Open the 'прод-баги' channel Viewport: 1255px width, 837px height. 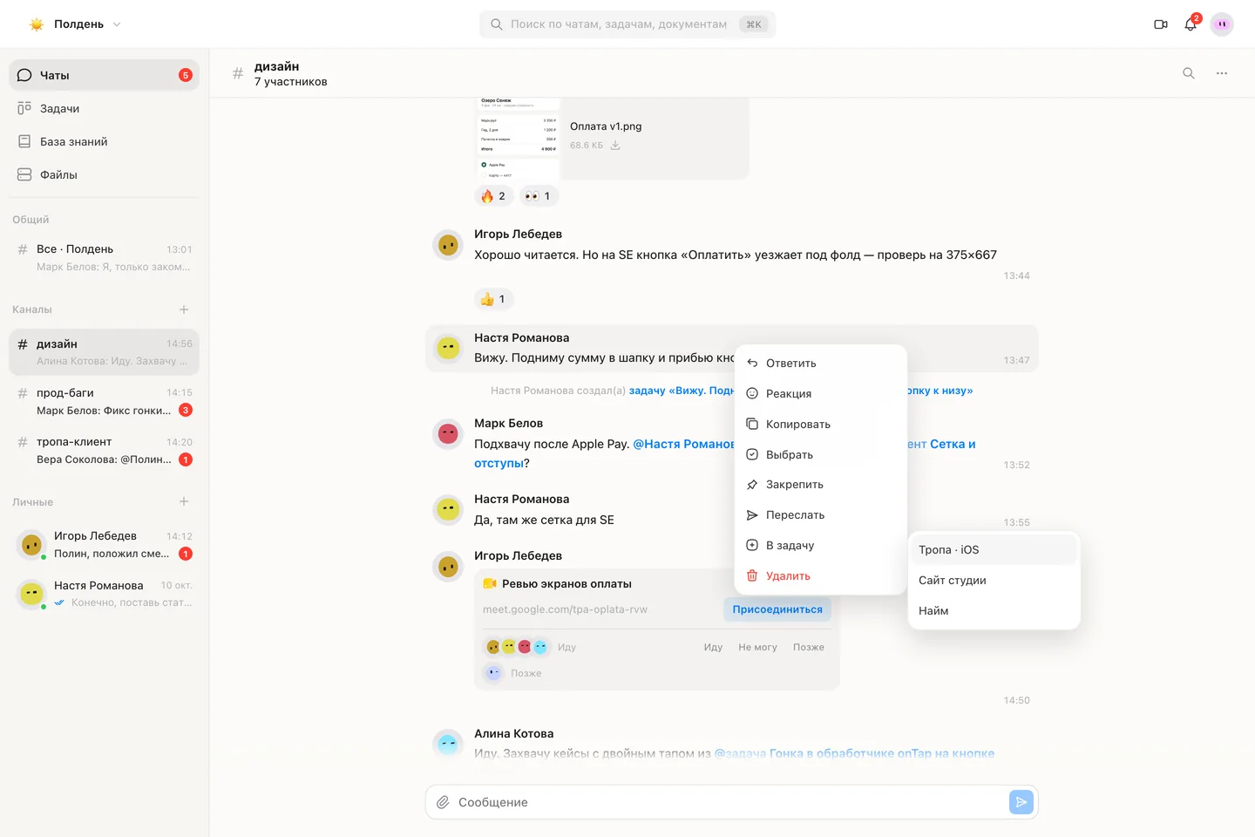coord(104,401)
